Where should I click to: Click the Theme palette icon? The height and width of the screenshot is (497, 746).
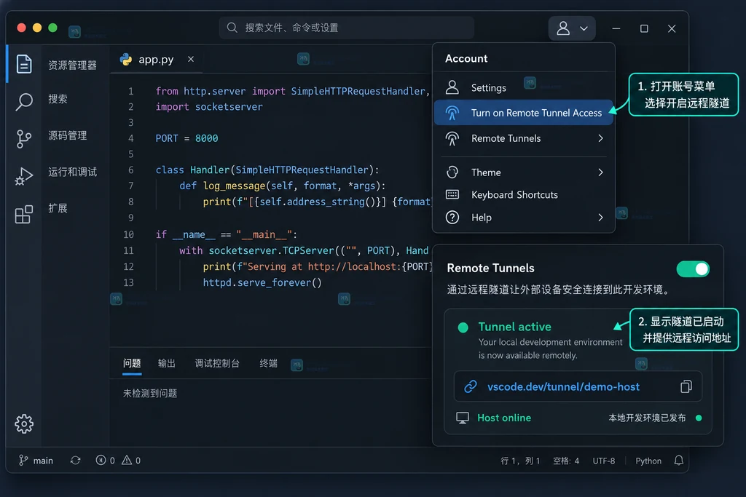click(x=452, y=172)
